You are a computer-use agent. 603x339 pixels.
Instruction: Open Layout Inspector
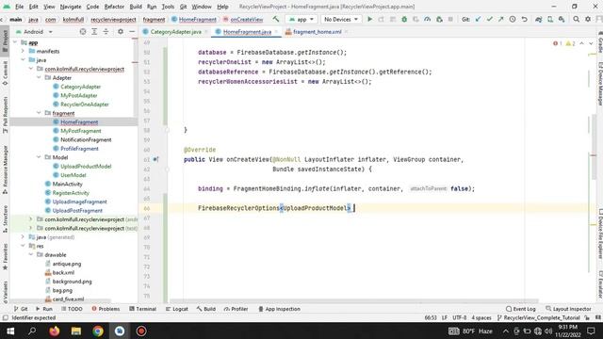point(568,309)
